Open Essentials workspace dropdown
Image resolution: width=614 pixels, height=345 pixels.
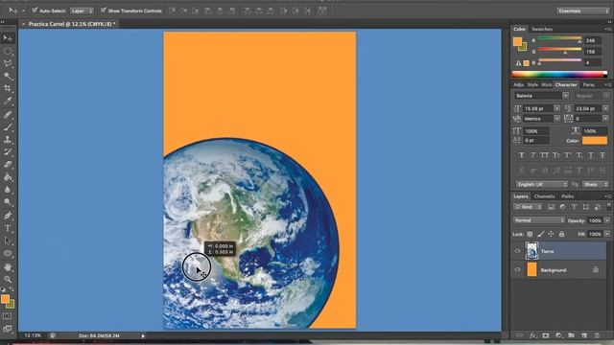point(583,11)
